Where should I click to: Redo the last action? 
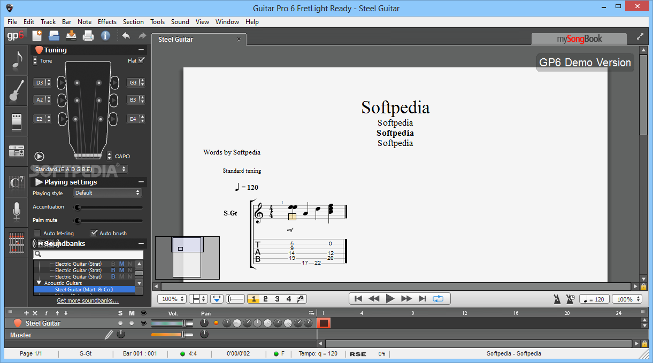pos(142,36)
